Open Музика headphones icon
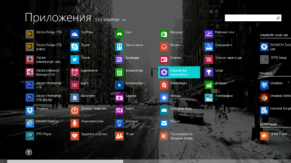 pyautogui.click(x=164, y=47)
